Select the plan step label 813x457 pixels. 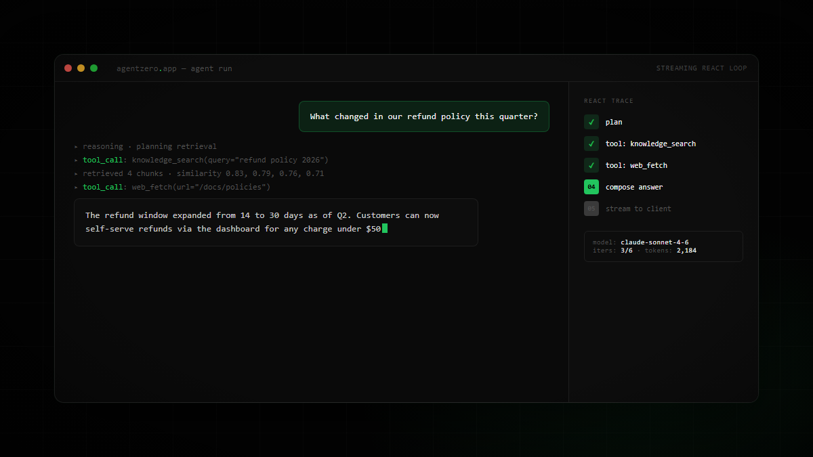click(x=614, y=122)
